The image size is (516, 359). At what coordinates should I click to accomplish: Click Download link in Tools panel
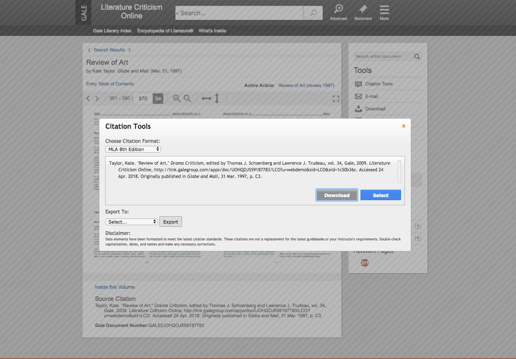click(375, 109)
